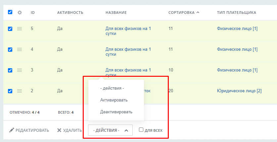
Task: Uncheck the checkbox for row ID 3
Action: 10,70
